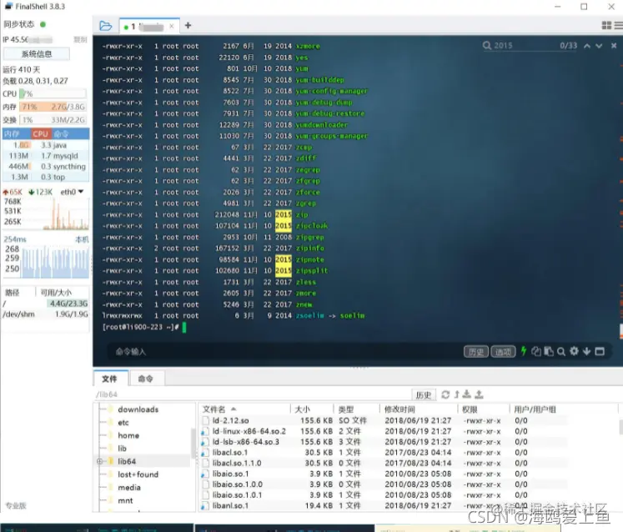This screenshot has height=532, width=623.
Task: Close the terminal search bar
Action: coord(614,46)
